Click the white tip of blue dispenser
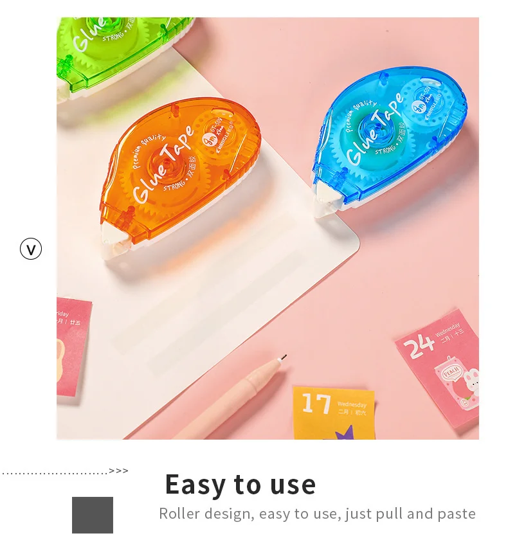This screenshot has width=508, height=556. pyautogui.click(x=325, y=201)
